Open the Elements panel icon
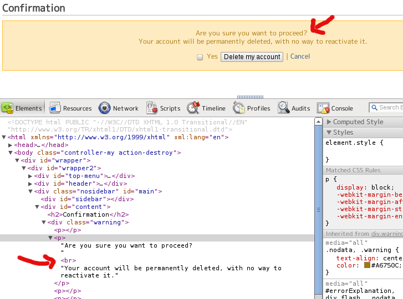 [8, 108]
